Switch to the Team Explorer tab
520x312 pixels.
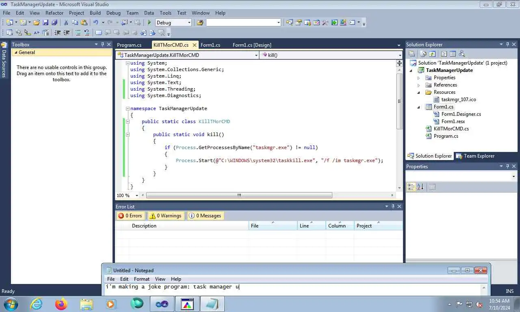coord(475,156)
